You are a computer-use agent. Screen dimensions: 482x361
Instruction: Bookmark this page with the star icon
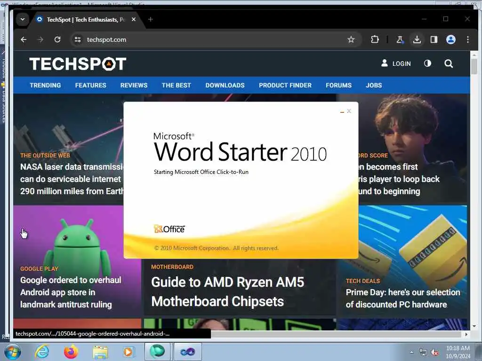click(x=351, y=39)
